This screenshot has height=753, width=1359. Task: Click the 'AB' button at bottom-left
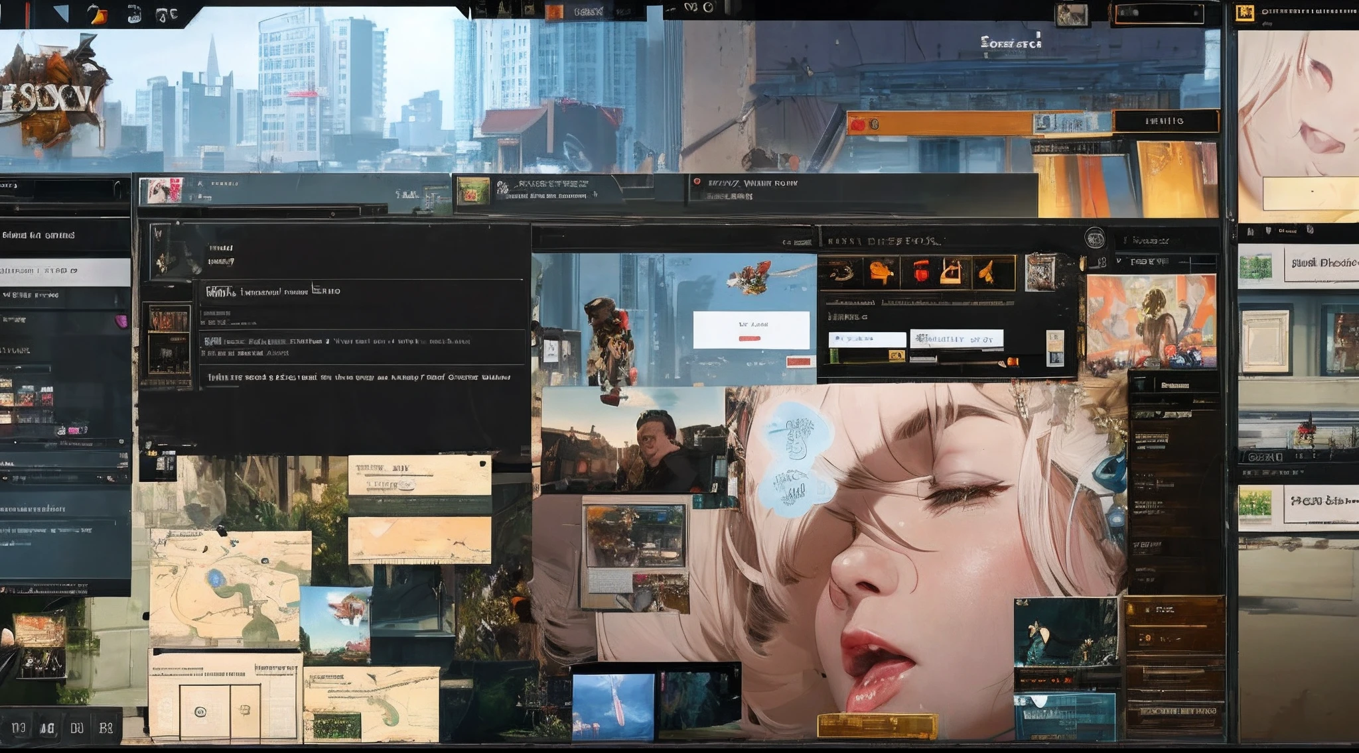pyautogui.click(x=47, y=729)
